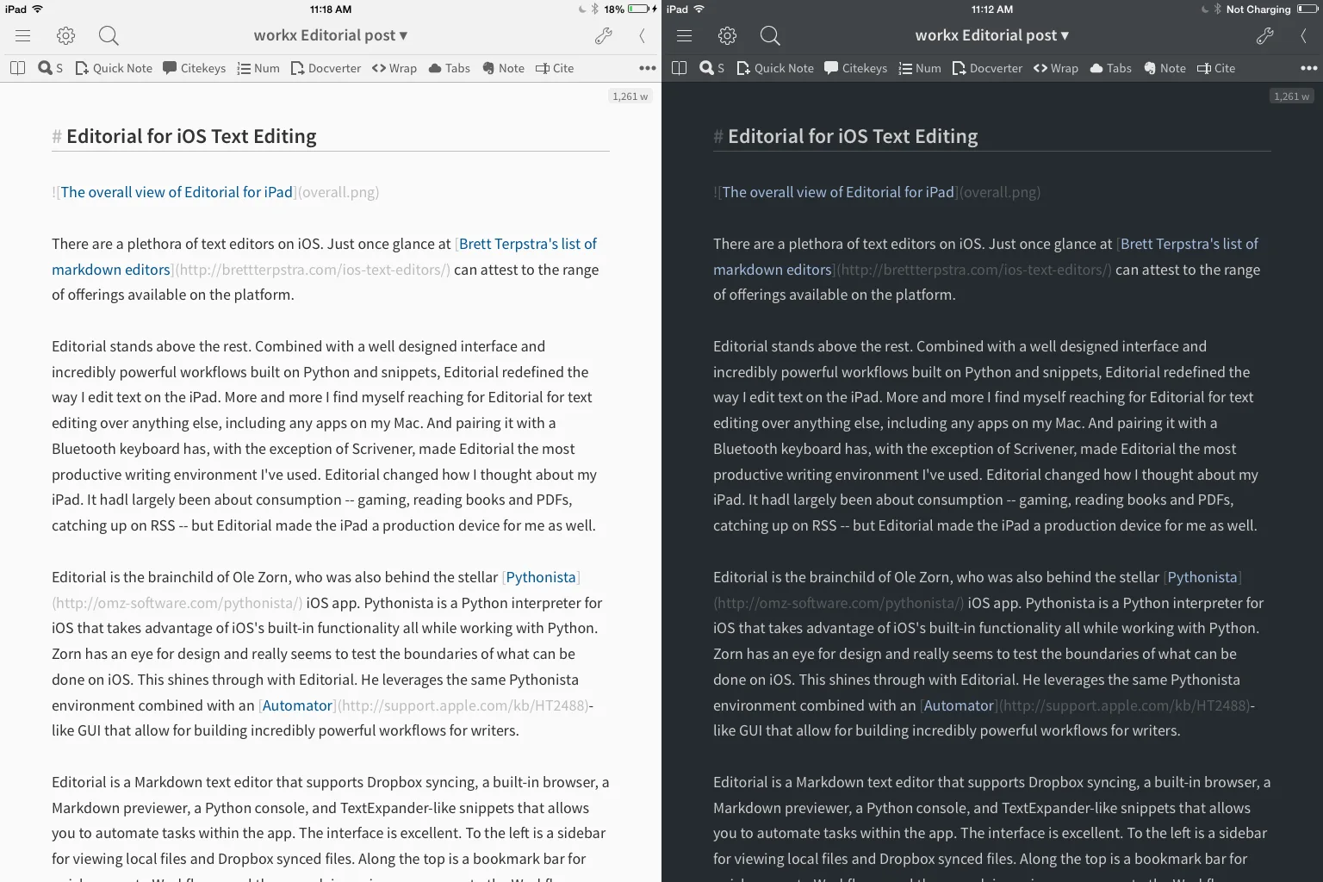
Task: Run Quick Note workflow in dark window
Action: click(775, 68)
